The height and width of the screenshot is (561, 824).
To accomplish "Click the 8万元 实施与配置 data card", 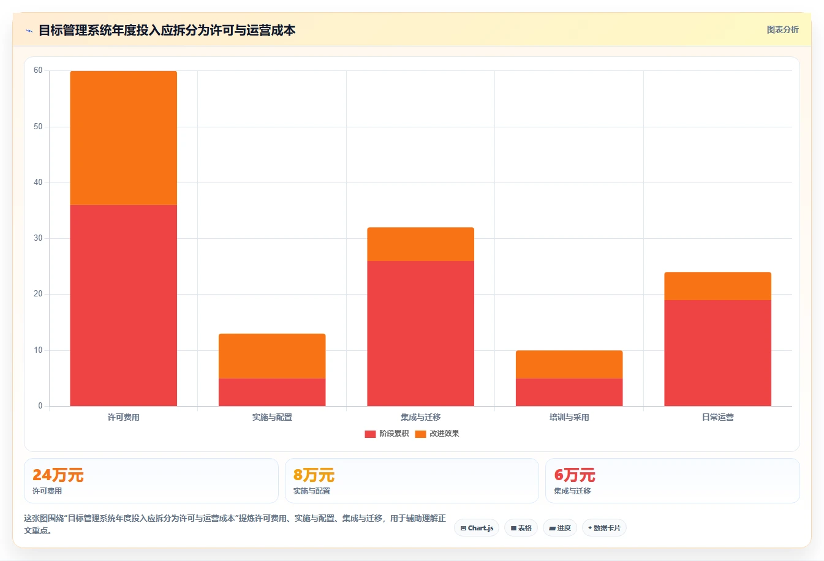I will coord(412,481).
